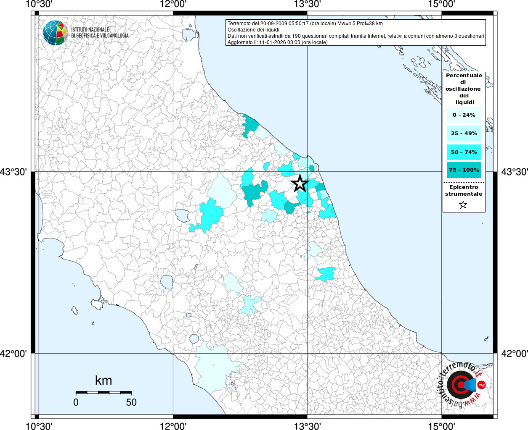528x430 pixels.
Task: Select the 75 - 100% legend swatch
Action: click(x=464, y=170)
